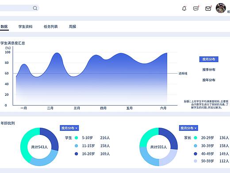Screen dimensions: 230x173
Task: Click 共计543人 donut center label
Action: click(x=39, y=147)
